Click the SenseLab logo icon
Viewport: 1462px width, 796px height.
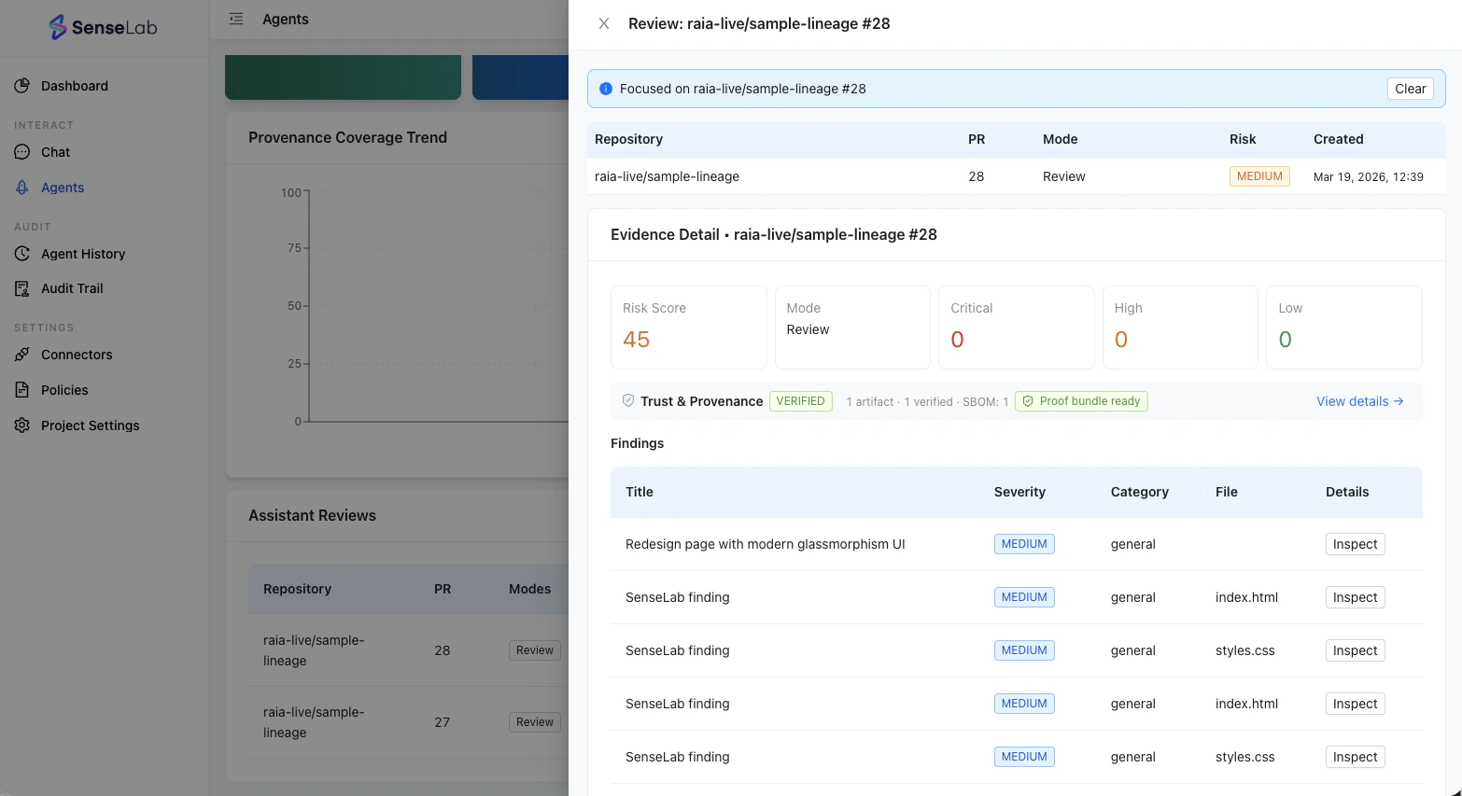[x=58, y=27]
